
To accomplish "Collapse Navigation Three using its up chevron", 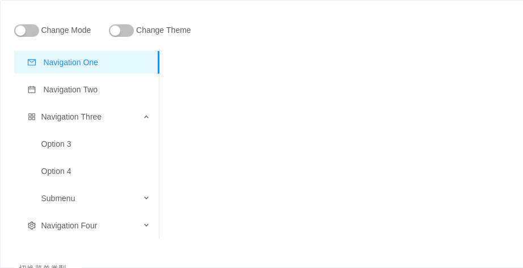I will (146, 117).
